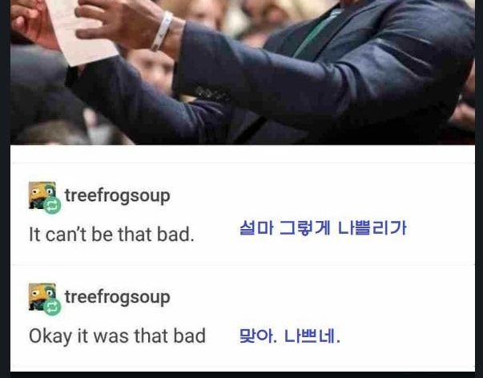The image size is (483, 378).
Task: Click the green tie in the photo
Action: coord(317,32)
